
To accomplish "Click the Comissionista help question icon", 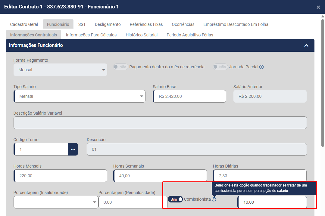I will (x=214, y=199).
